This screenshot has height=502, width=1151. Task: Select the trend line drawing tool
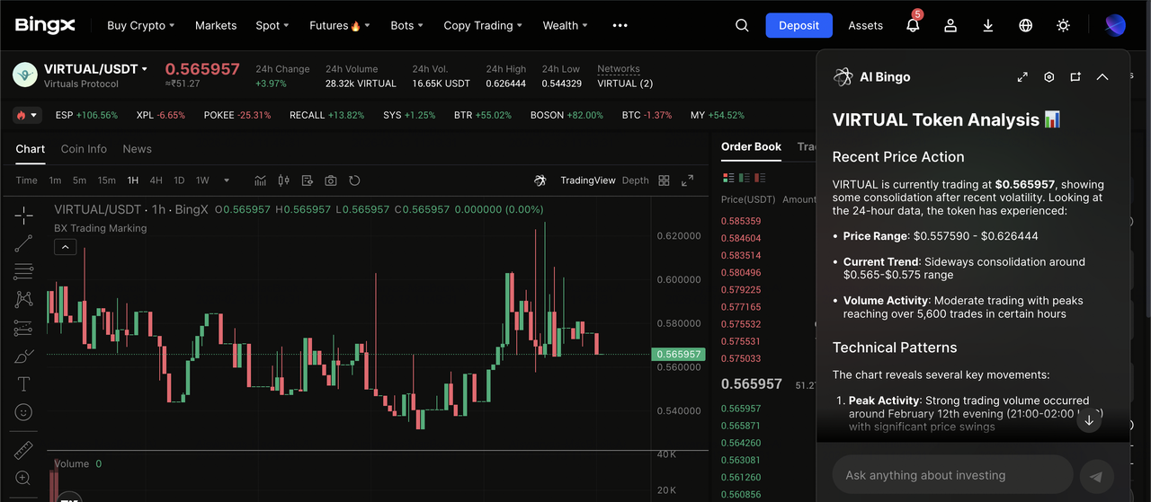pyautogui.click(x=24, y=243)
